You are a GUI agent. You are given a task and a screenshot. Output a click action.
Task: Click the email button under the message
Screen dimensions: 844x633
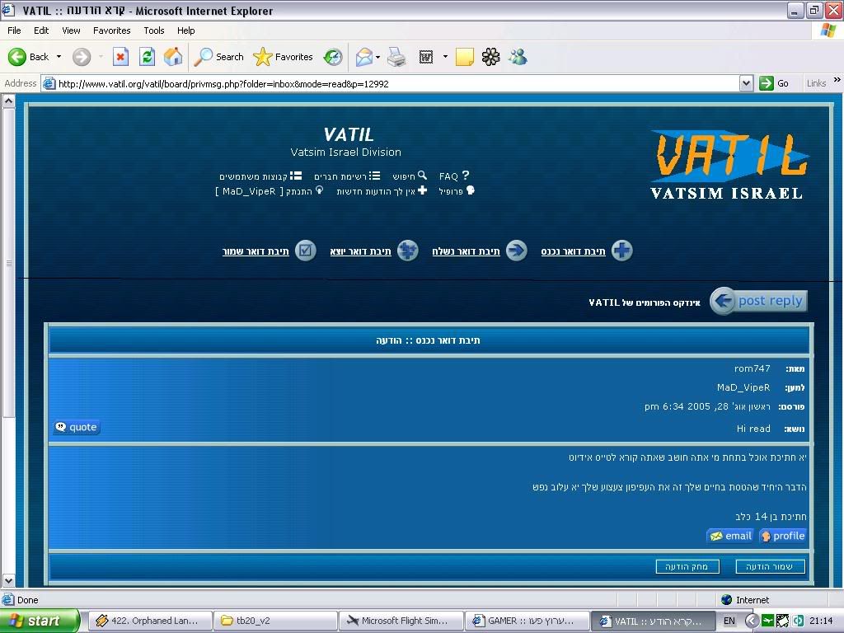pyautogui.click(x=731, y=536)
